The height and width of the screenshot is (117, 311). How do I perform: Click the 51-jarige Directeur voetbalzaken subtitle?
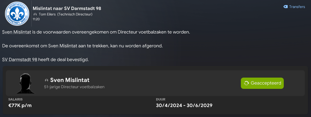click(74, 87)
